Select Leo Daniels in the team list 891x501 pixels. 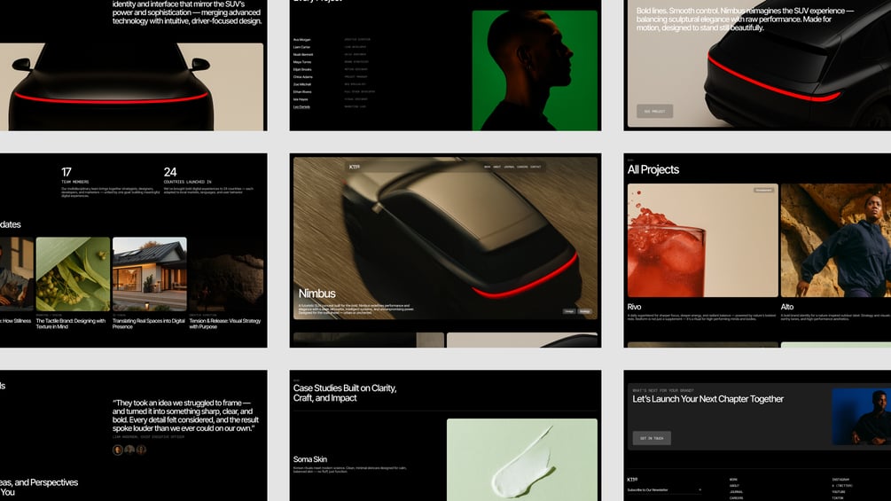[301, 106]
